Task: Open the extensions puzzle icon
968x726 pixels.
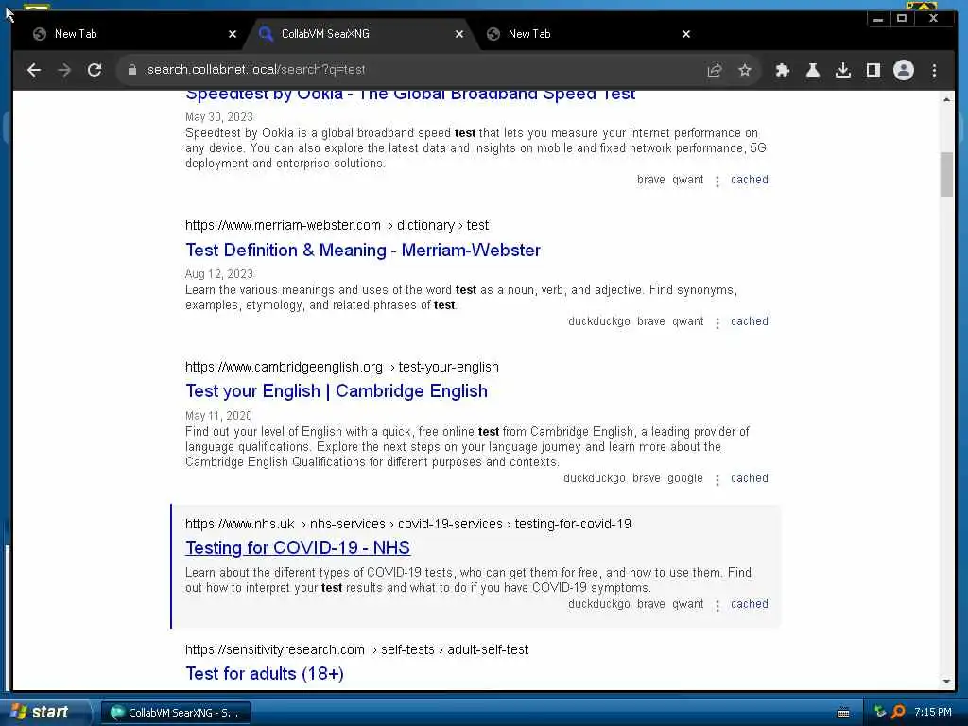Action: (783, 70)
